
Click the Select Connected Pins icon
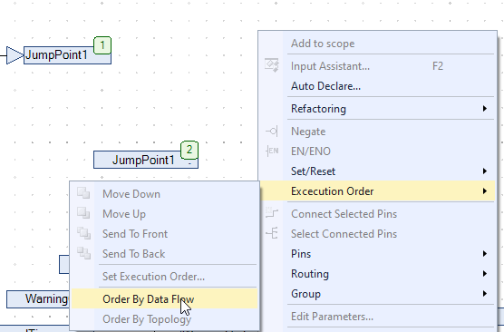tap(272, 233)
